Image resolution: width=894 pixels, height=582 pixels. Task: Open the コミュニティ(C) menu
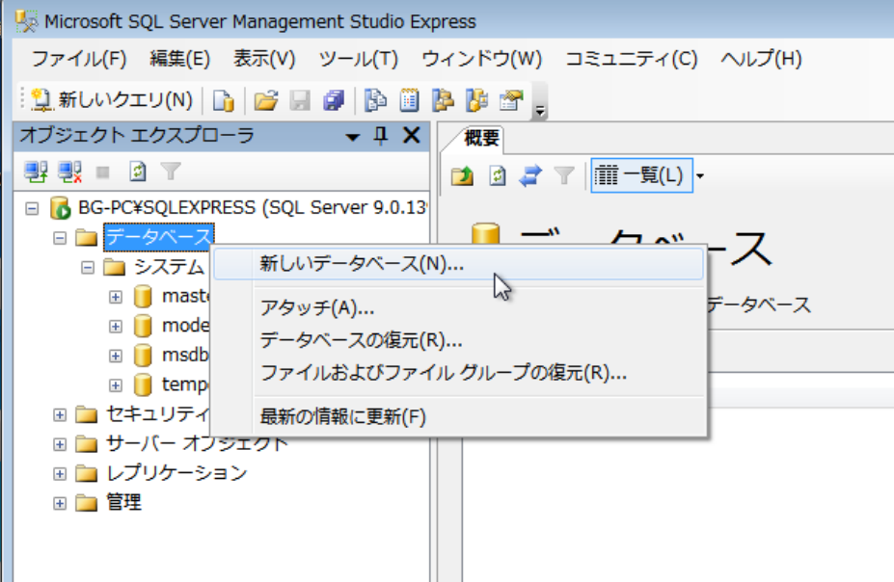click(x=631, y=59)
